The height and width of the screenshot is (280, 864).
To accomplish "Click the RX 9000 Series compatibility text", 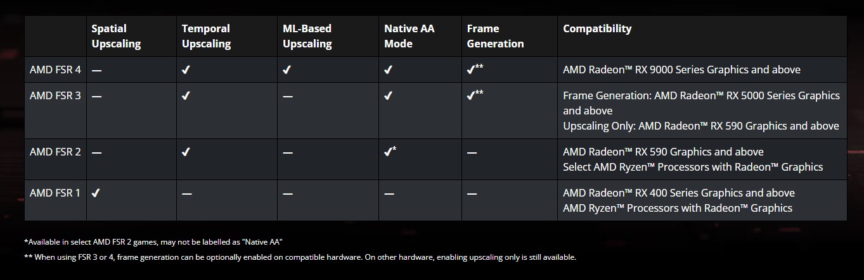I will 681,70.
